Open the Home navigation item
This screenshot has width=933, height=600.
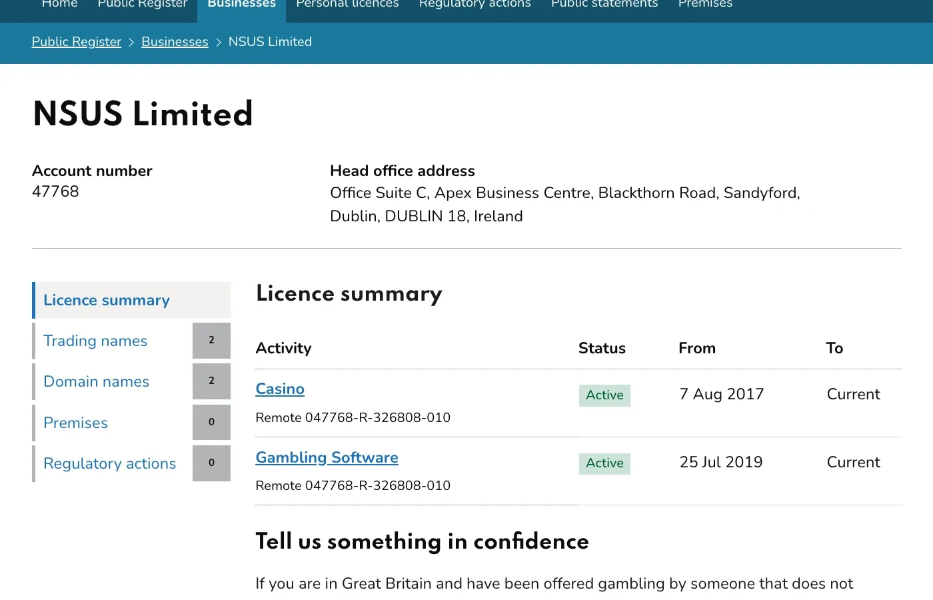[59, 4]
